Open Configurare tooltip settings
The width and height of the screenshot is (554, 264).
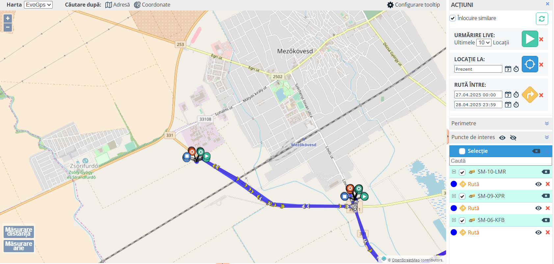tap(413, 5)
